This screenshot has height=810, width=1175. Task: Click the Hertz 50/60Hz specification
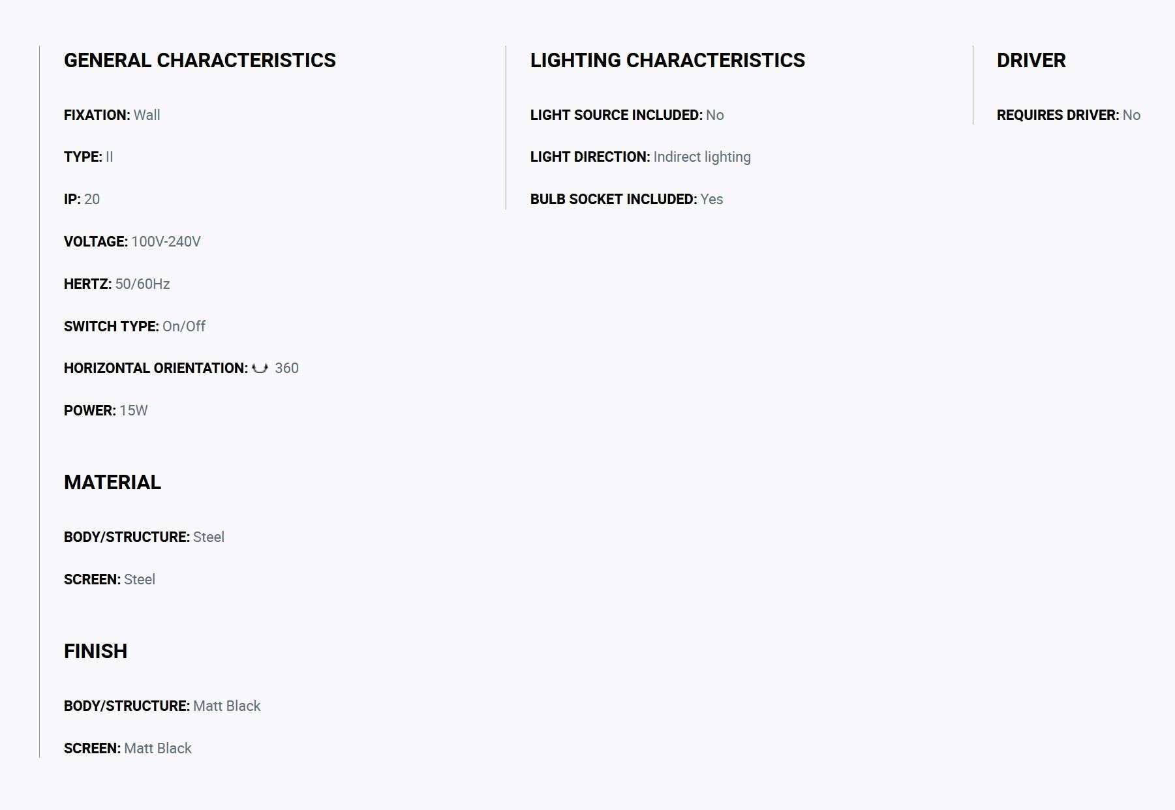[117, 284]
